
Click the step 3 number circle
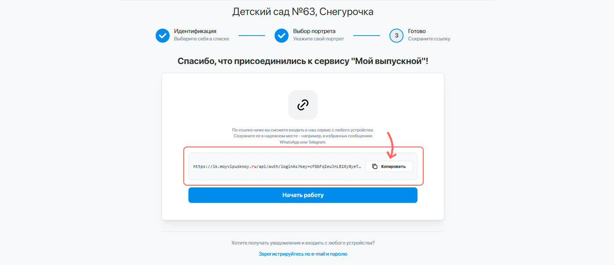pos(396,36)
